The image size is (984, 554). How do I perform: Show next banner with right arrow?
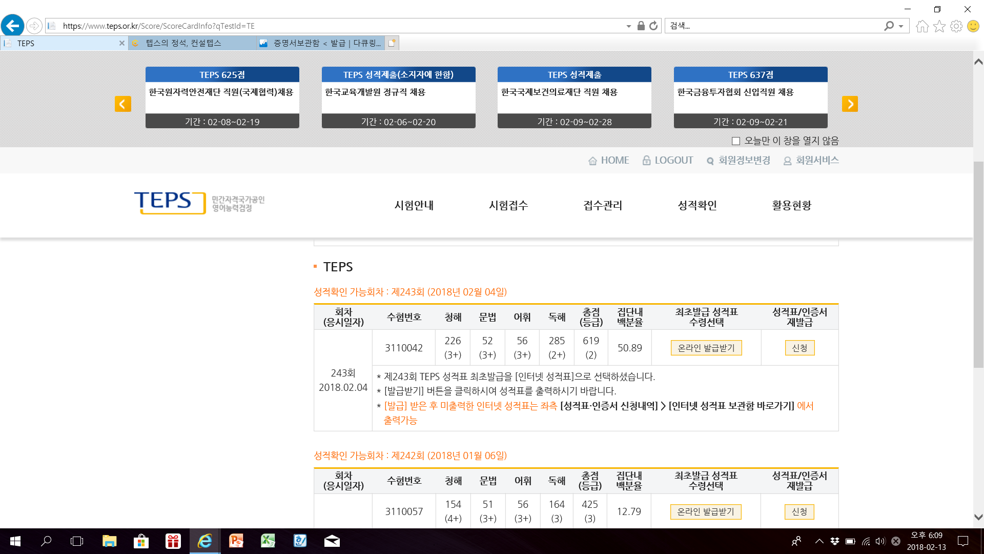pyautogui.click(x=850, y=104)
